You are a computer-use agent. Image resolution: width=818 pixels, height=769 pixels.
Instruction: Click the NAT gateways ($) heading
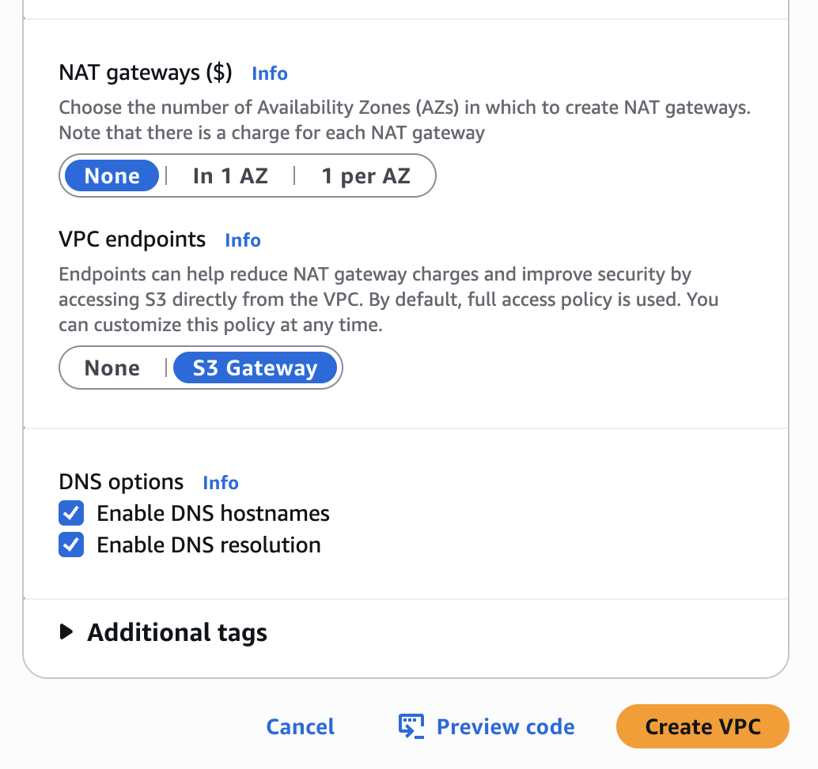tap(146, 73)
